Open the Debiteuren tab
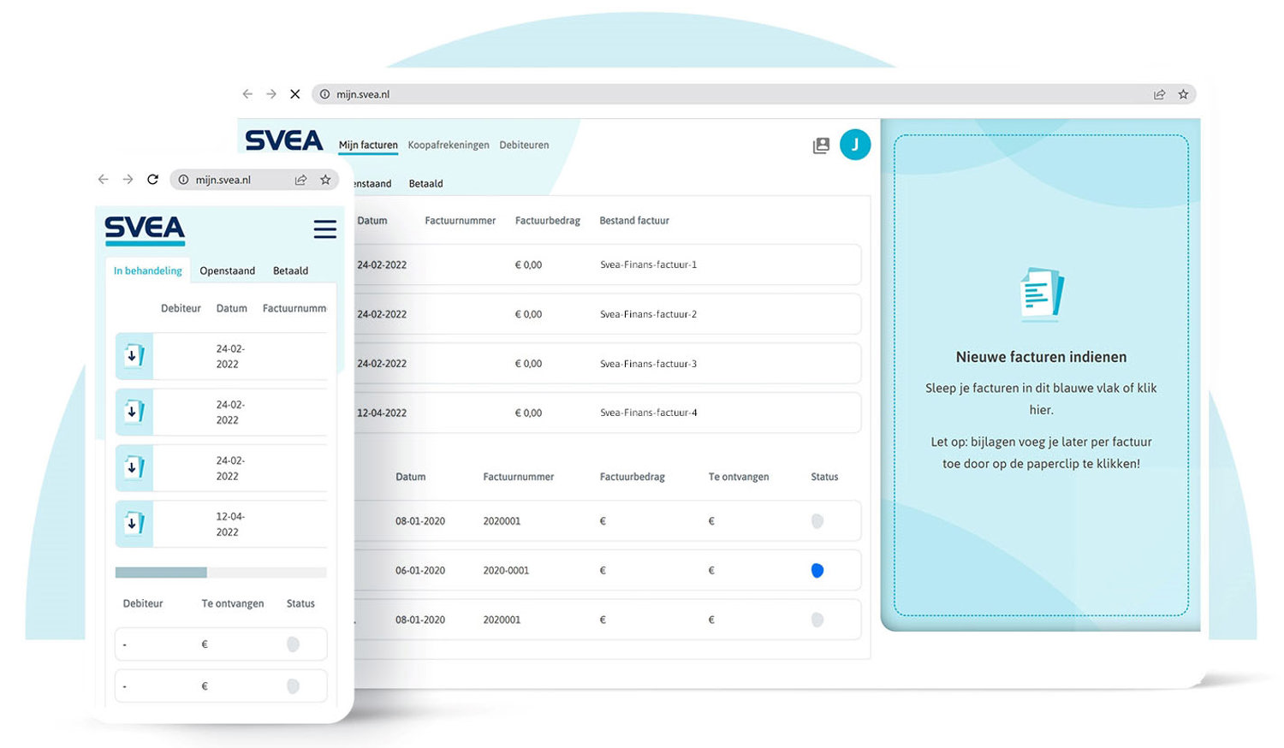 (x=524, y=145)
